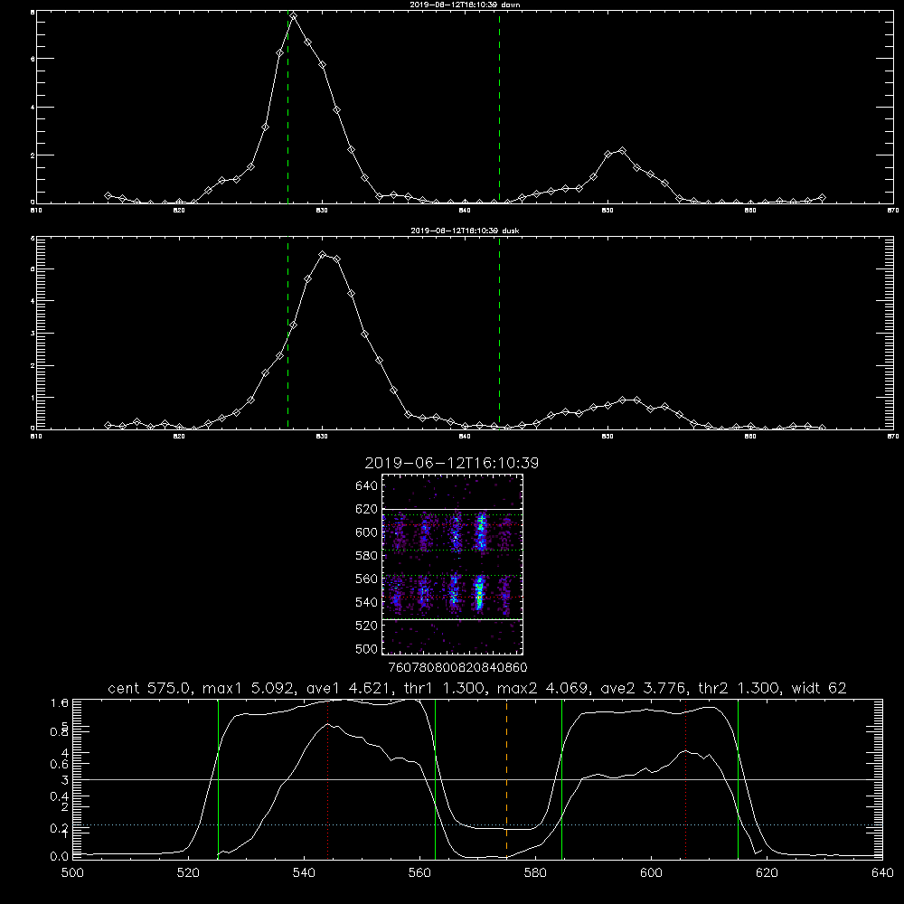Click the red dotted line near 606 in bottom plot
This screenshot has width=904, height=904.
tap(685, 779)
